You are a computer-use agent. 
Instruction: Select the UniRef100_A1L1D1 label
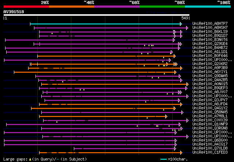click(x=210, y=52)
